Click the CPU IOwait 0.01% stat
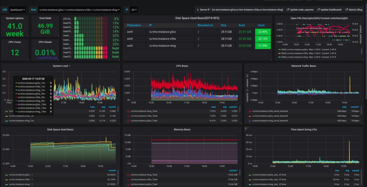 (45, 52)
